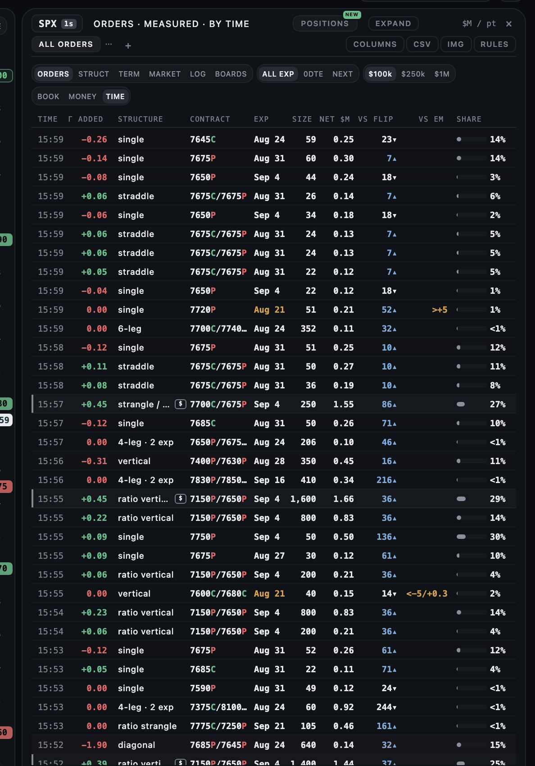535x766 pixels.
Task: Select the vertical 7400P/7630P Aug 28 row
Action: [x=274, y=461]
